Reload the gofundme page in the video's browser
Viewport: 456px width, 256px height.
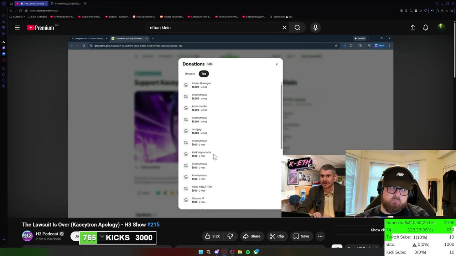point(84,46)
